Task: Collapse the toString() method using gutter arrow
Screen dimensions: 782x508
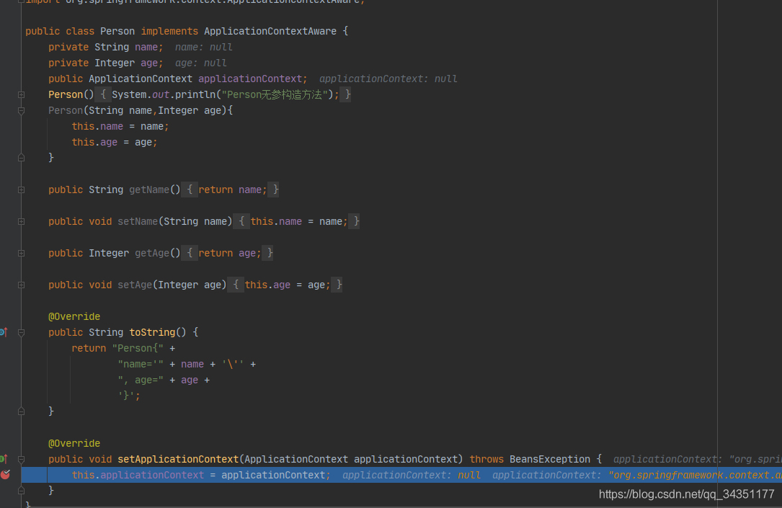Action: [21, 332]
